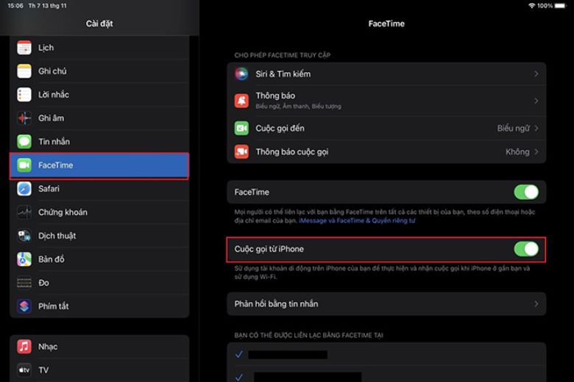
Task: Select Safari in settings sidebar
Action: [99, 189]
